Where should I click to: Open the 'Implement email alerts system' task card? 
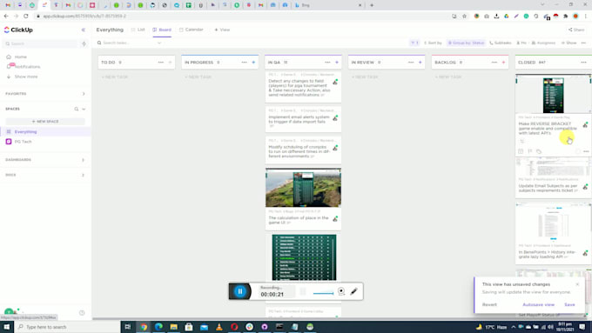pyautogui.click(x=303, y=119)
